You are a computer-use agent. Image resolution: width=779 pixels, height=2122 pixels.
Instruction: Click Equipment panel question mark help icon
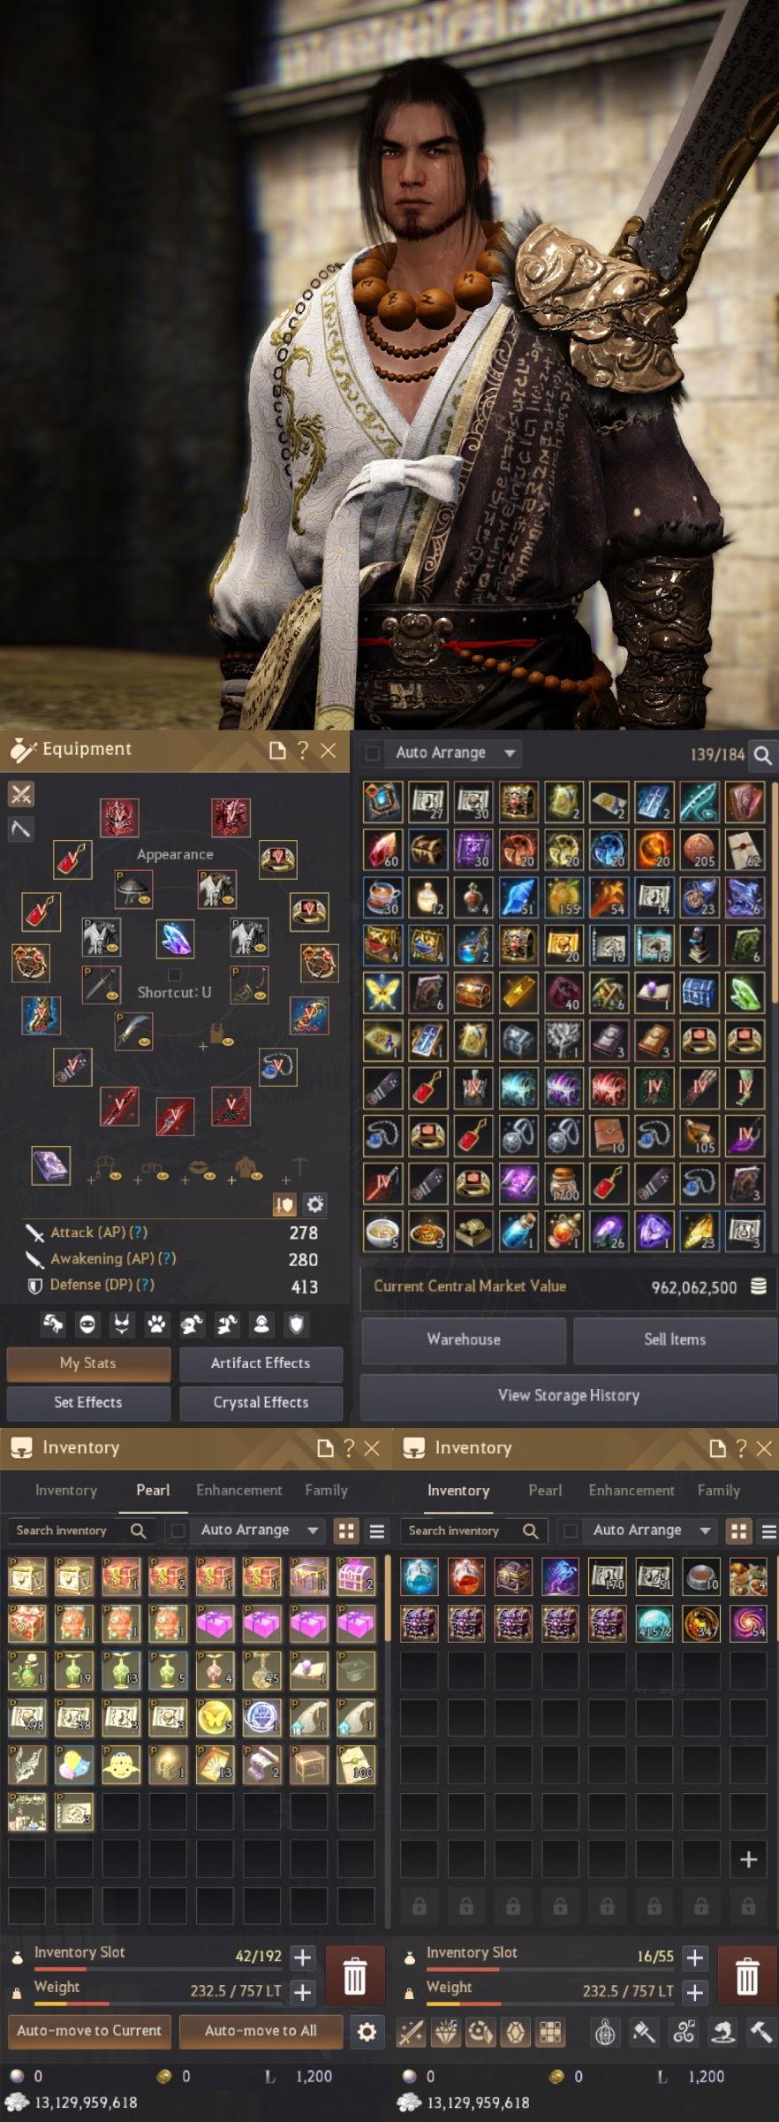303,751
